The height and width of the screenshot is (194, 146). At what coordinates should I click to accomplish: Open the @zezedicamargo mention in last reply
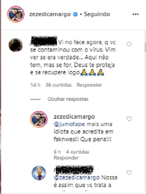(77, 178)
